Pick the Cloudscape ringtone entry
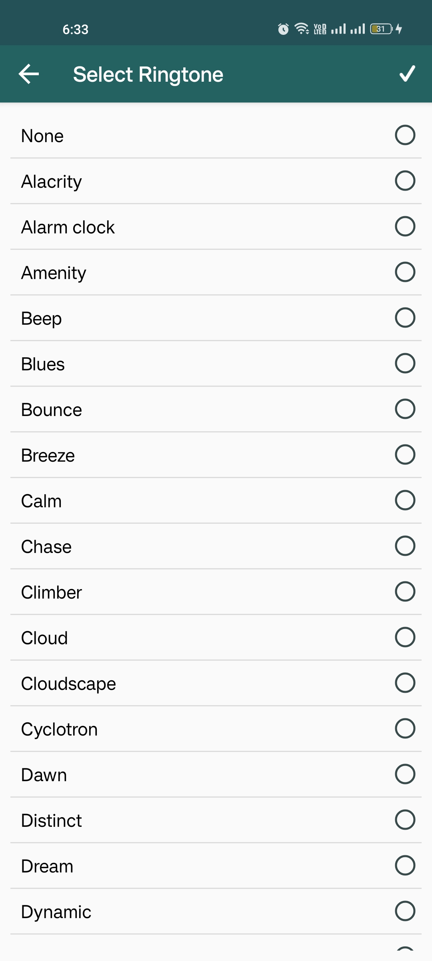 click(68, 684)
